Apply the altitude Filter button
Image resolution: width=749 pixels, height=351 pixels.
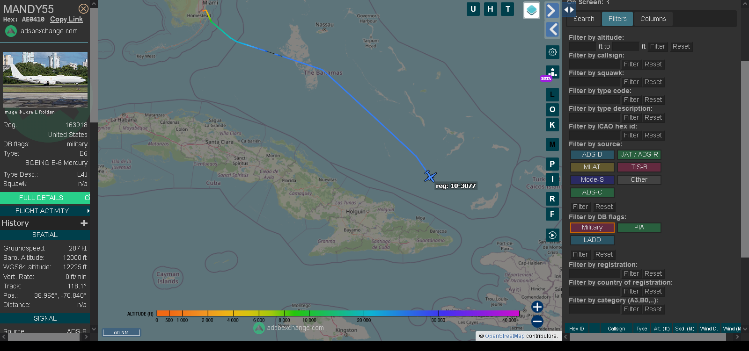point(657,47)
